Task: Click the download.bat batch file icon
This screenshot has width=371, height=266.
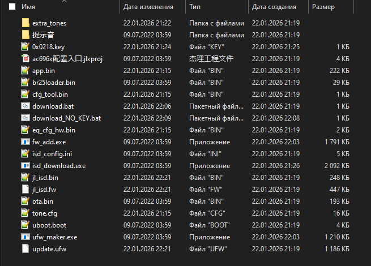Action: tap(25, 106)
